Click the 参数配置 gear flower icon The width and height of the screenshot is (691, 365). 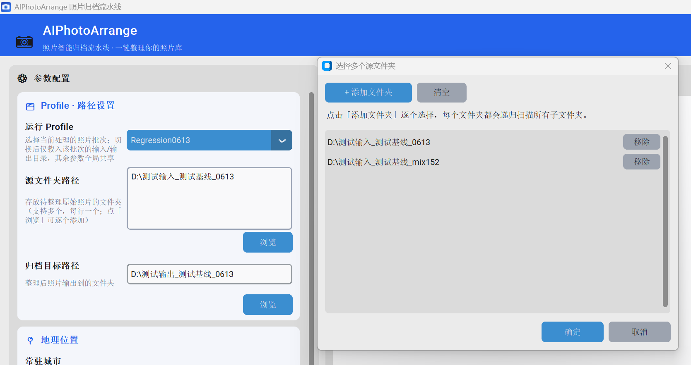[22, 78]
